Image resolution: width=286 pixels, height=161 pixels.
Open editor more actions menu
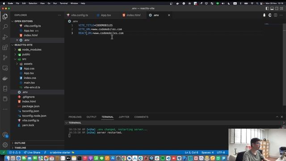(x=281, y=15)
